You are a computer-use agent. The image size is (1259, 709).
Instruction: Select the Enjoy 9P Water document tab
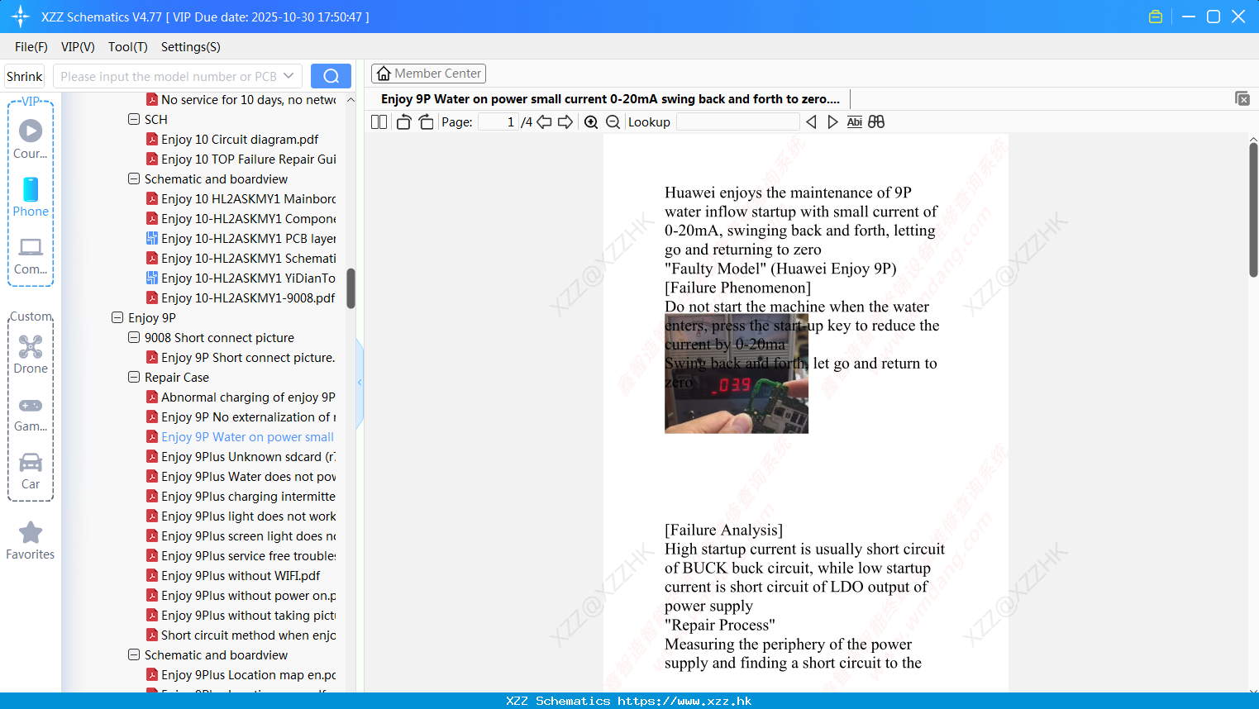610,99
